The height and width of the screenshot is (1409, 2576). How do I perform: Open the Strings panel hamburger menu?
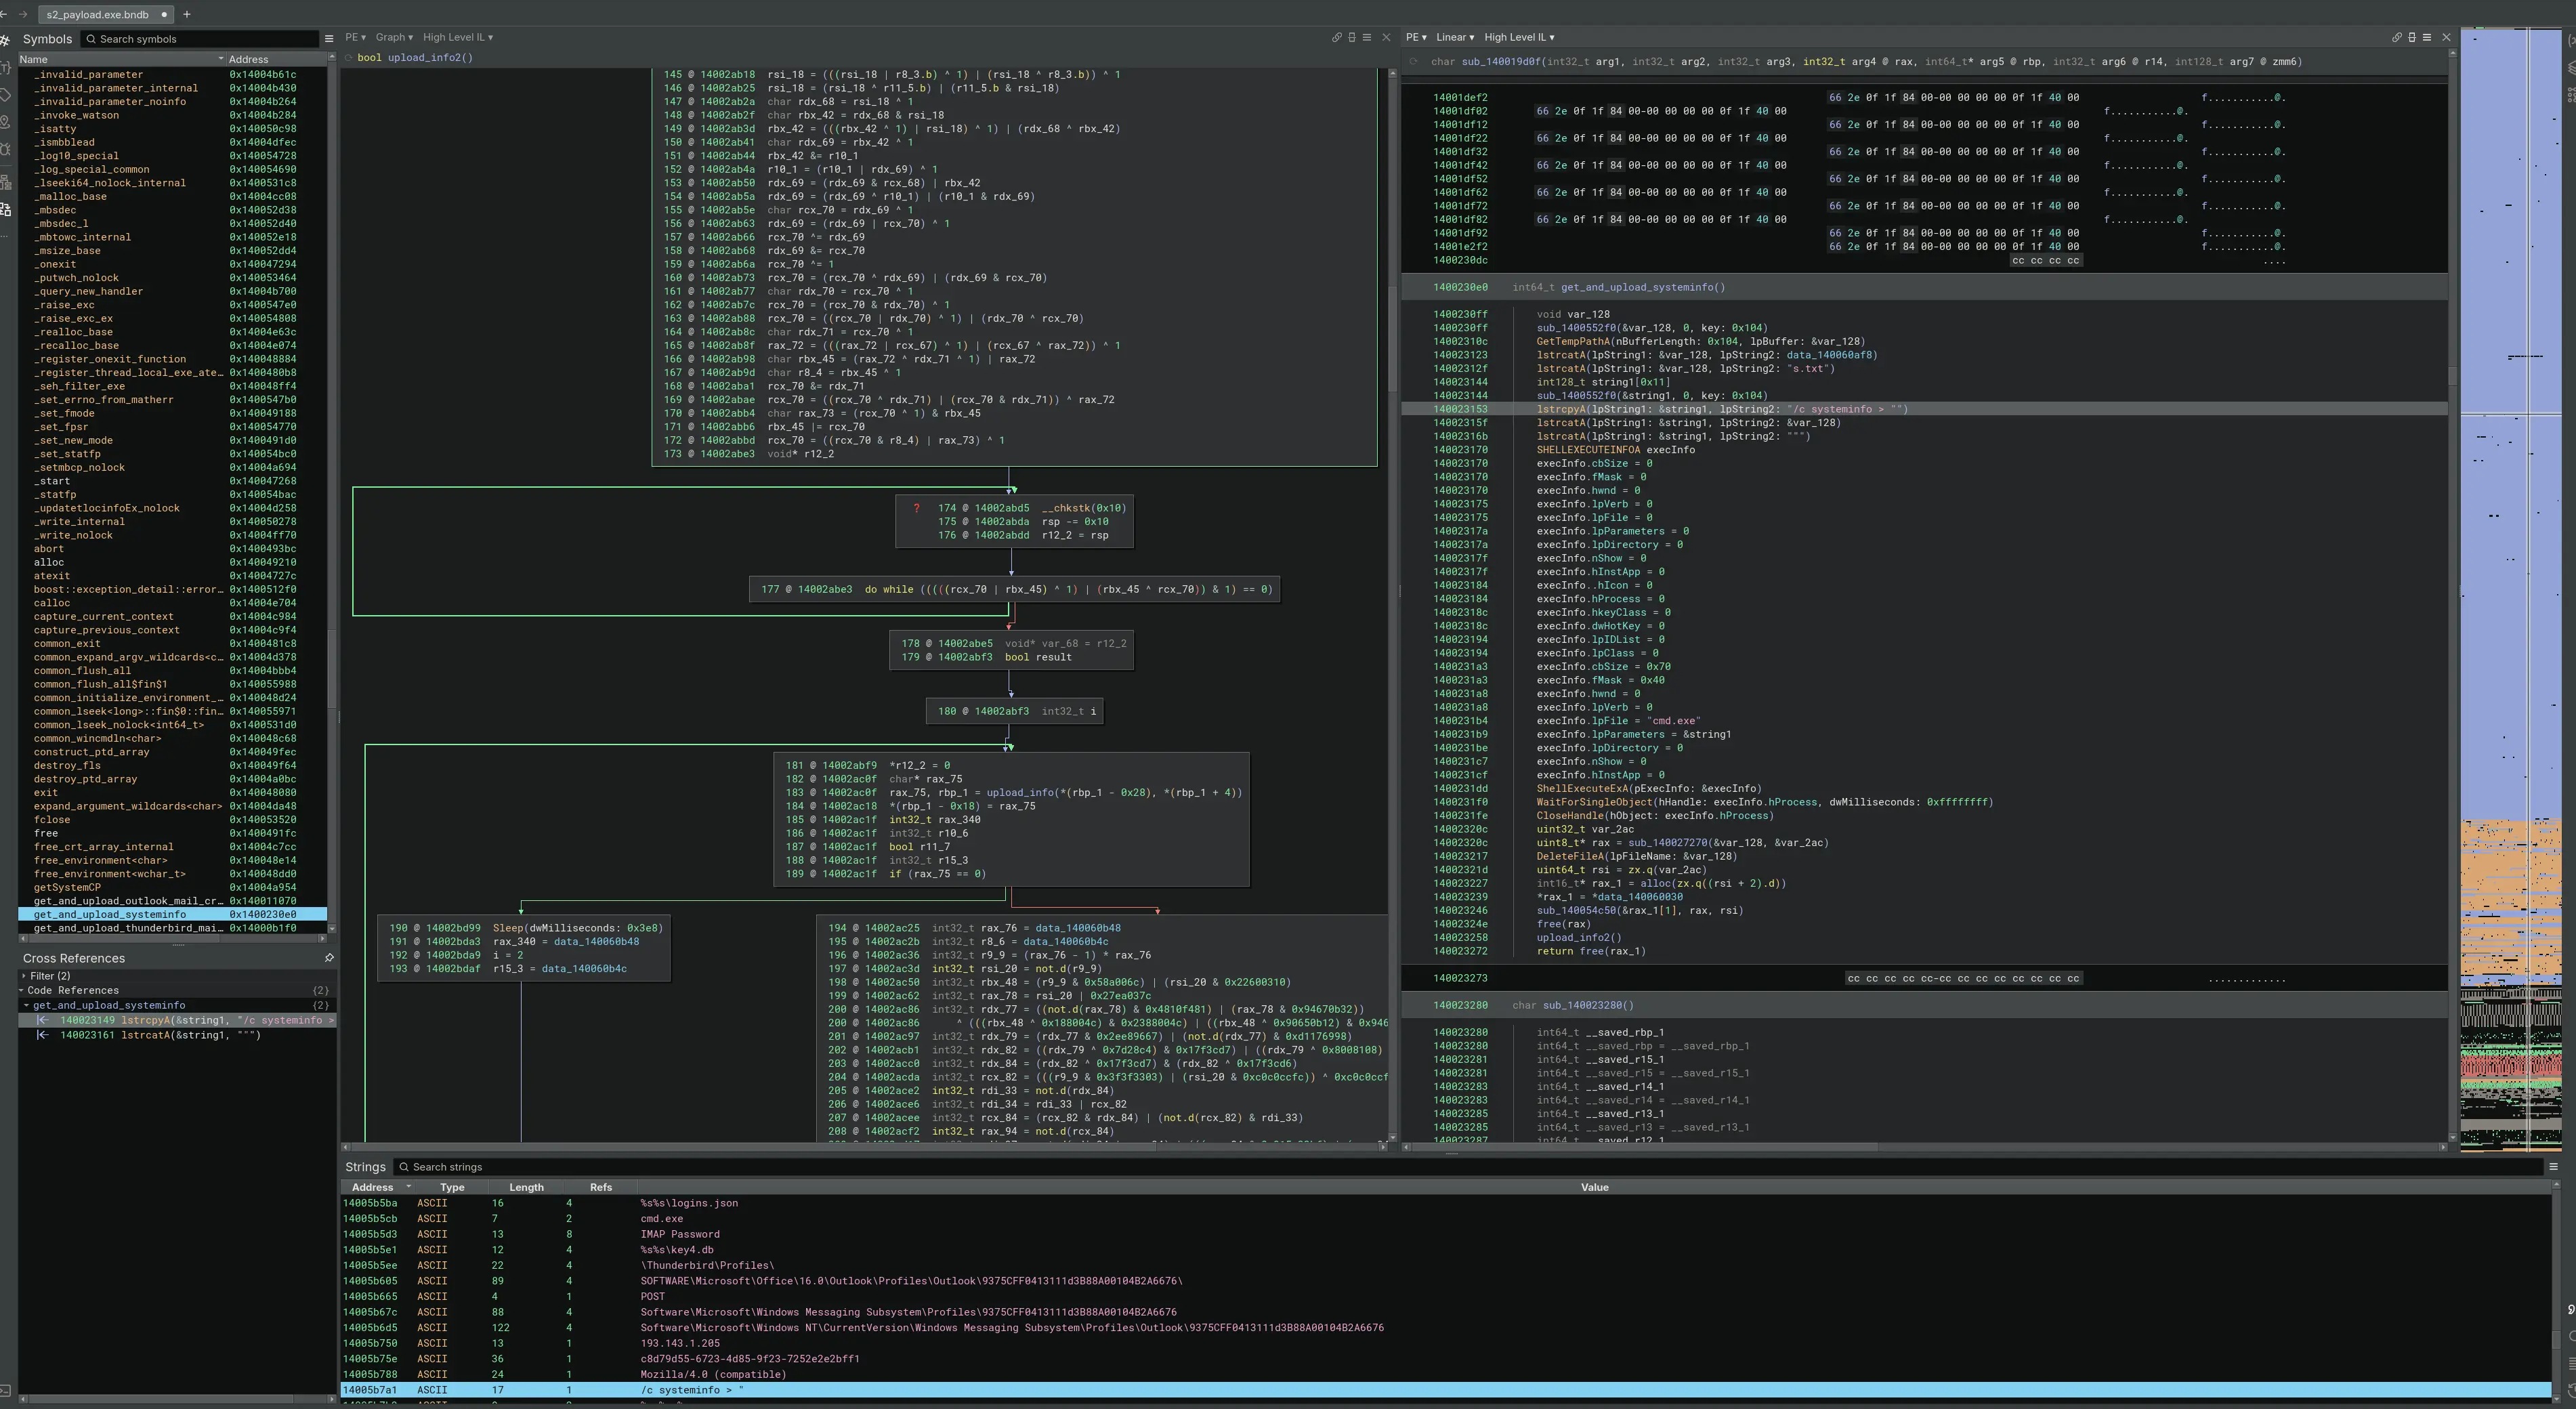click(2553, 1167)
